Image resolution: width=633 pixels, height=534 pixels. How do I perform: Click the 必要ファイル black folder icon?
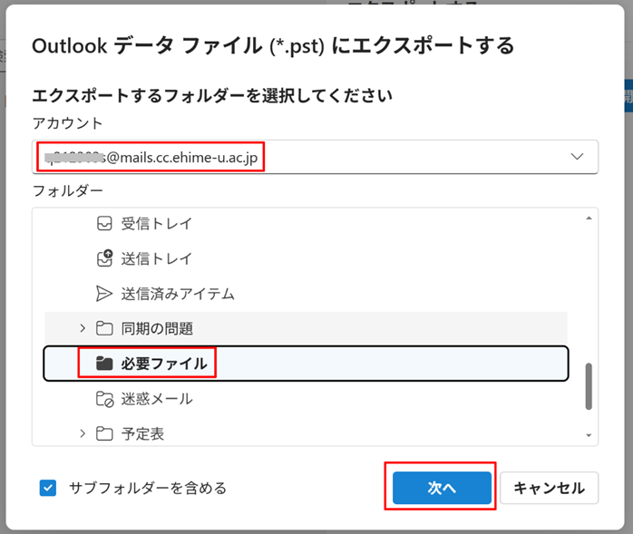pyautogui.click(x=104, y=364)
